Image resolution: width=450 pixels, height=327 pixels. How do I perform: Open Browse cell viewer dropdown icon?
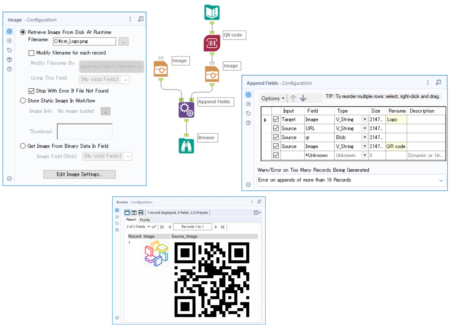pyautogui.click(x=257, y=213)
